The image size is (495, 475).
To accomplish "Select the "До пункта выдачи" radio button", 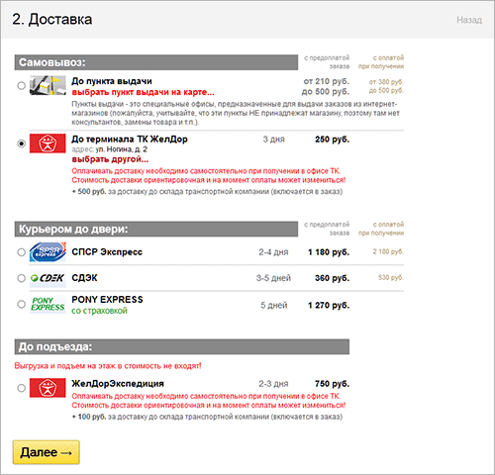I will coord(21,86).
